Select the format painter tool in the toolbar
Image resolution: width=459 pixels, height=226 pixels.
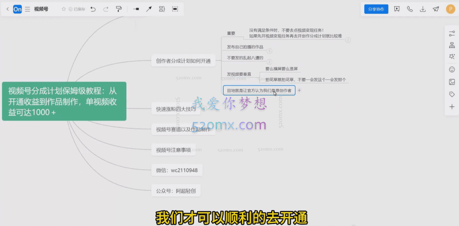(119, 9)
